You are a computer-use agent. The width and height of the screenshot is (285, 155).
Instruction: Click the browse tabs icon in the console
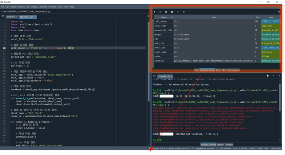click(x=154, y=76)
